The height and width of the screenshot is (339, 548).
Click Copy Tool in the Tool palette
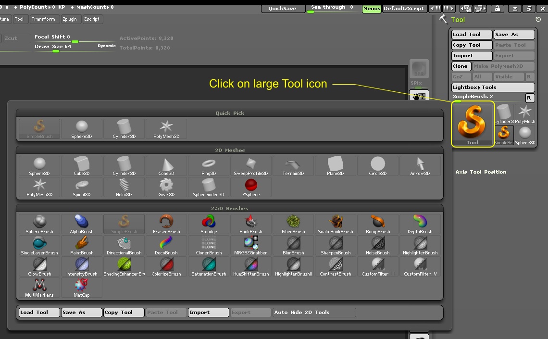pos(472,45)
